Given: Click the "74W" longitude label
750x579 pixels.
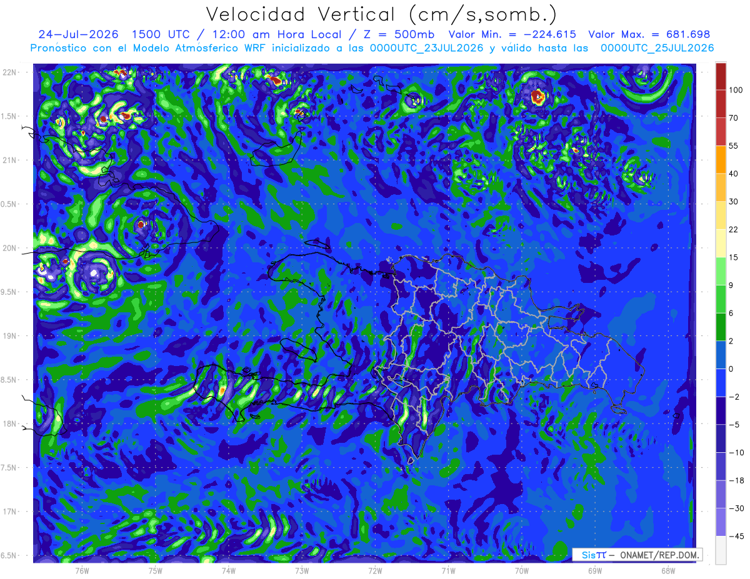Looking at the screenshot, I should pyautogui.click(x=229, y=570).
